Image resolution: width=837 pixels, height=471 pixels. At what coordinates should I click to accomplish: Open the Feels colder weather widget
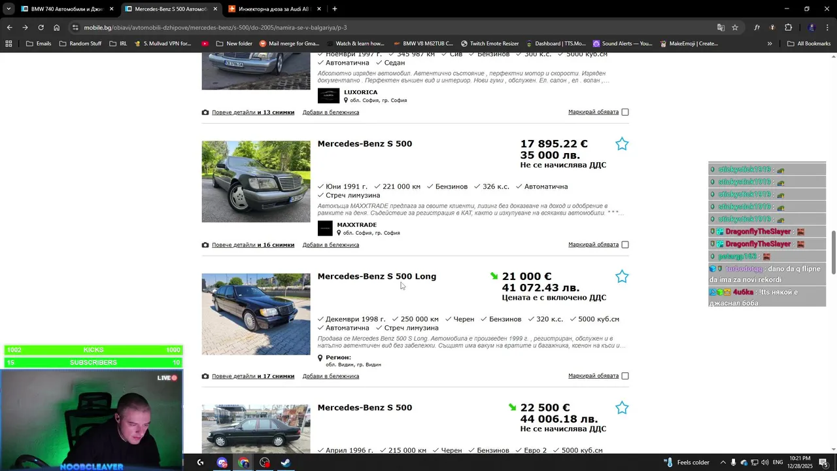click(x=687, y=462)
